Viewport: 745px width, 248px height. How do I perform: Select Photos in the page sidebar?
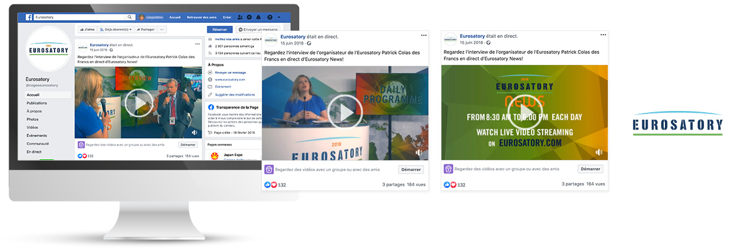pos(32,119)
